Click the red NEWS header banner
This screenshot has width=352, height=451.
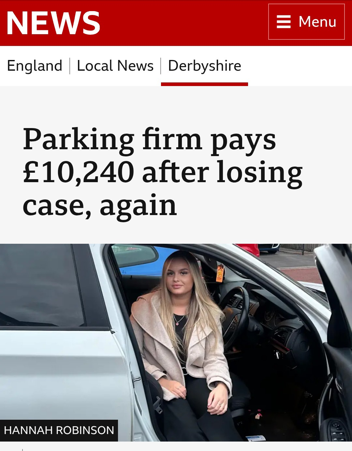(x=176, y=23)
